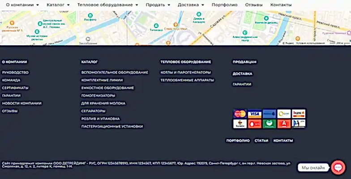This screenshot has height=179, width=351.
Task: Open footer link Отзывы
Action: [10, 111]
